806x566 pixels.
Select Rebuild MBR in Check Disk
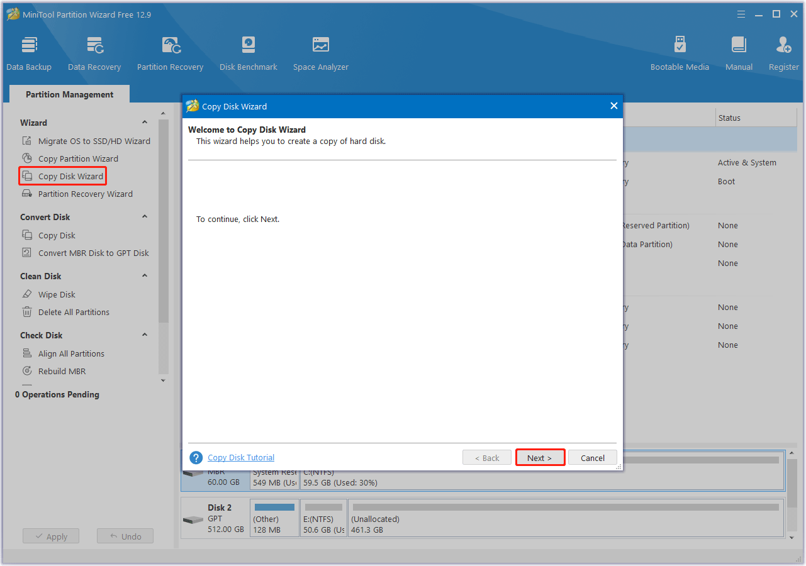(62, 371)
